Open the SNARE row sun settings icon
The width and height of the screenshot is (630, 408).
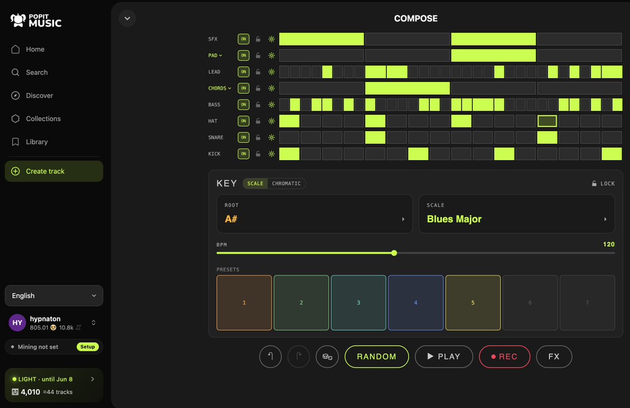(272, 138)
